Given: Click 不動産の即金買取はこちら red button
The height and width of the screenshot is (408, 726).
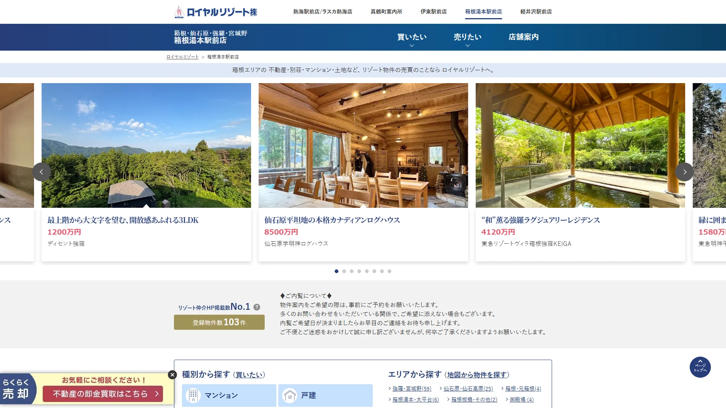Looking at the screenshot, I should (103, 394).
